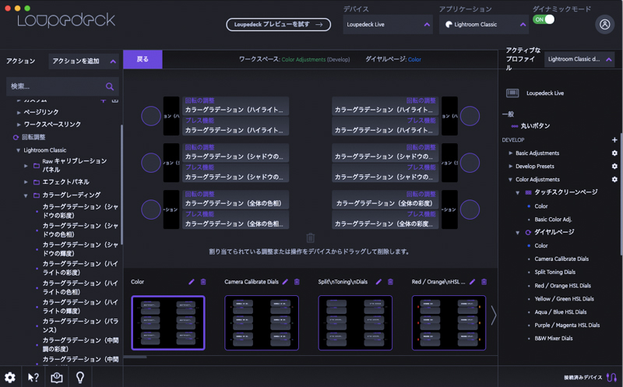Delete the Color dial page
The image size is (623, 387).
[x=203, y=282]
